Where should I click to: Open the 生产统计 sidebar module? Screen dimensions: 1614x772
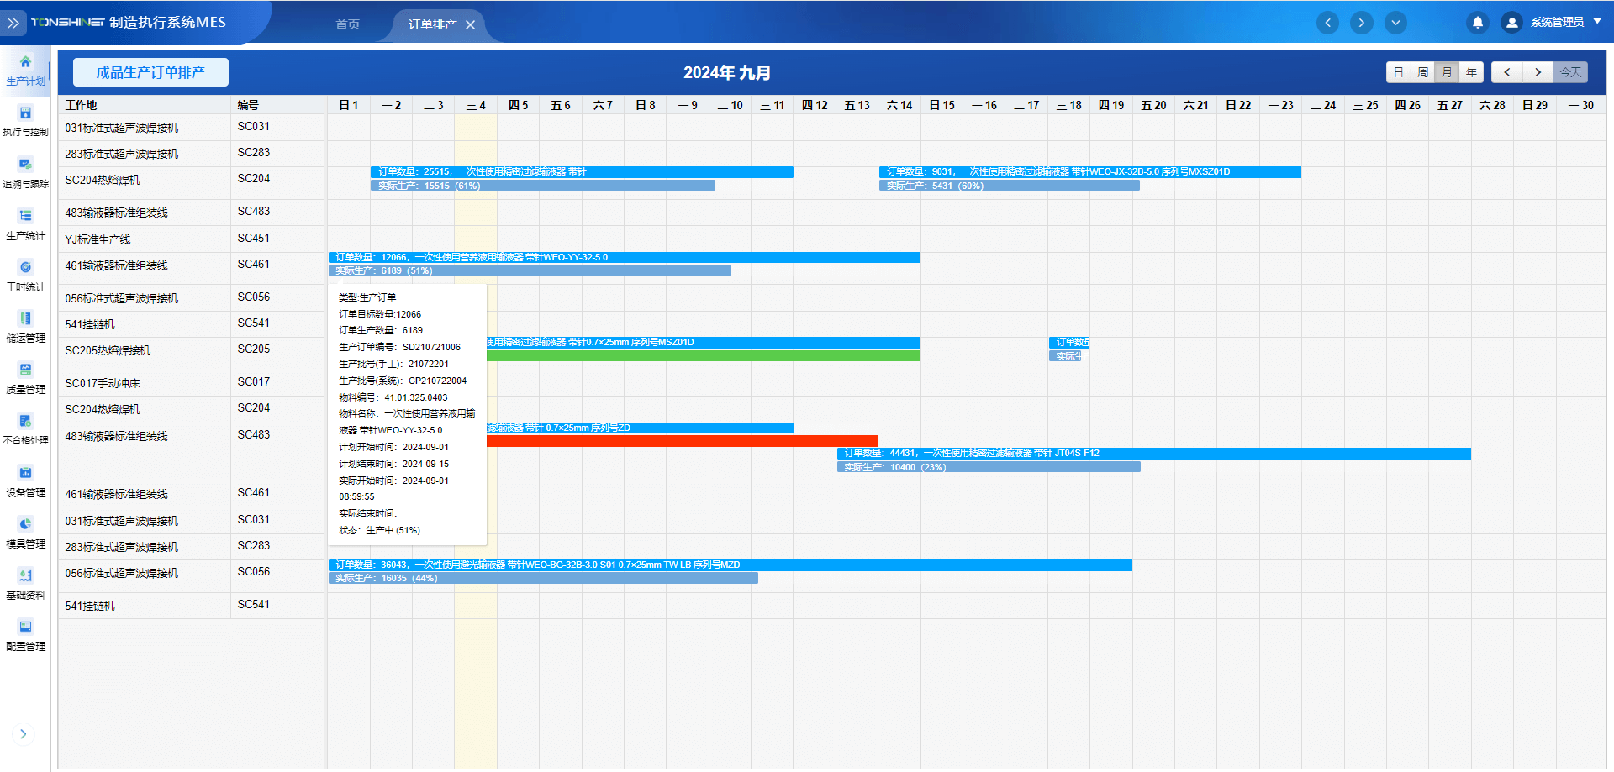(x=25, y=224)
